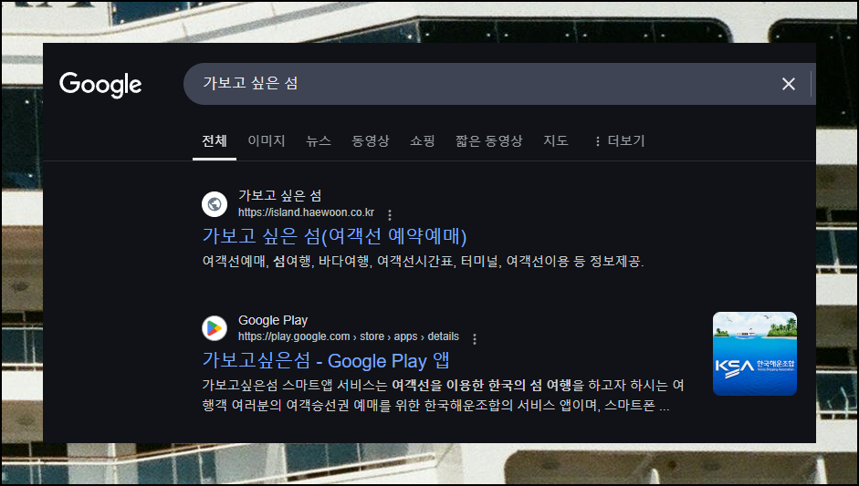
Task: Open the 쇼핑 tab
Action: [x=423, y=141]
